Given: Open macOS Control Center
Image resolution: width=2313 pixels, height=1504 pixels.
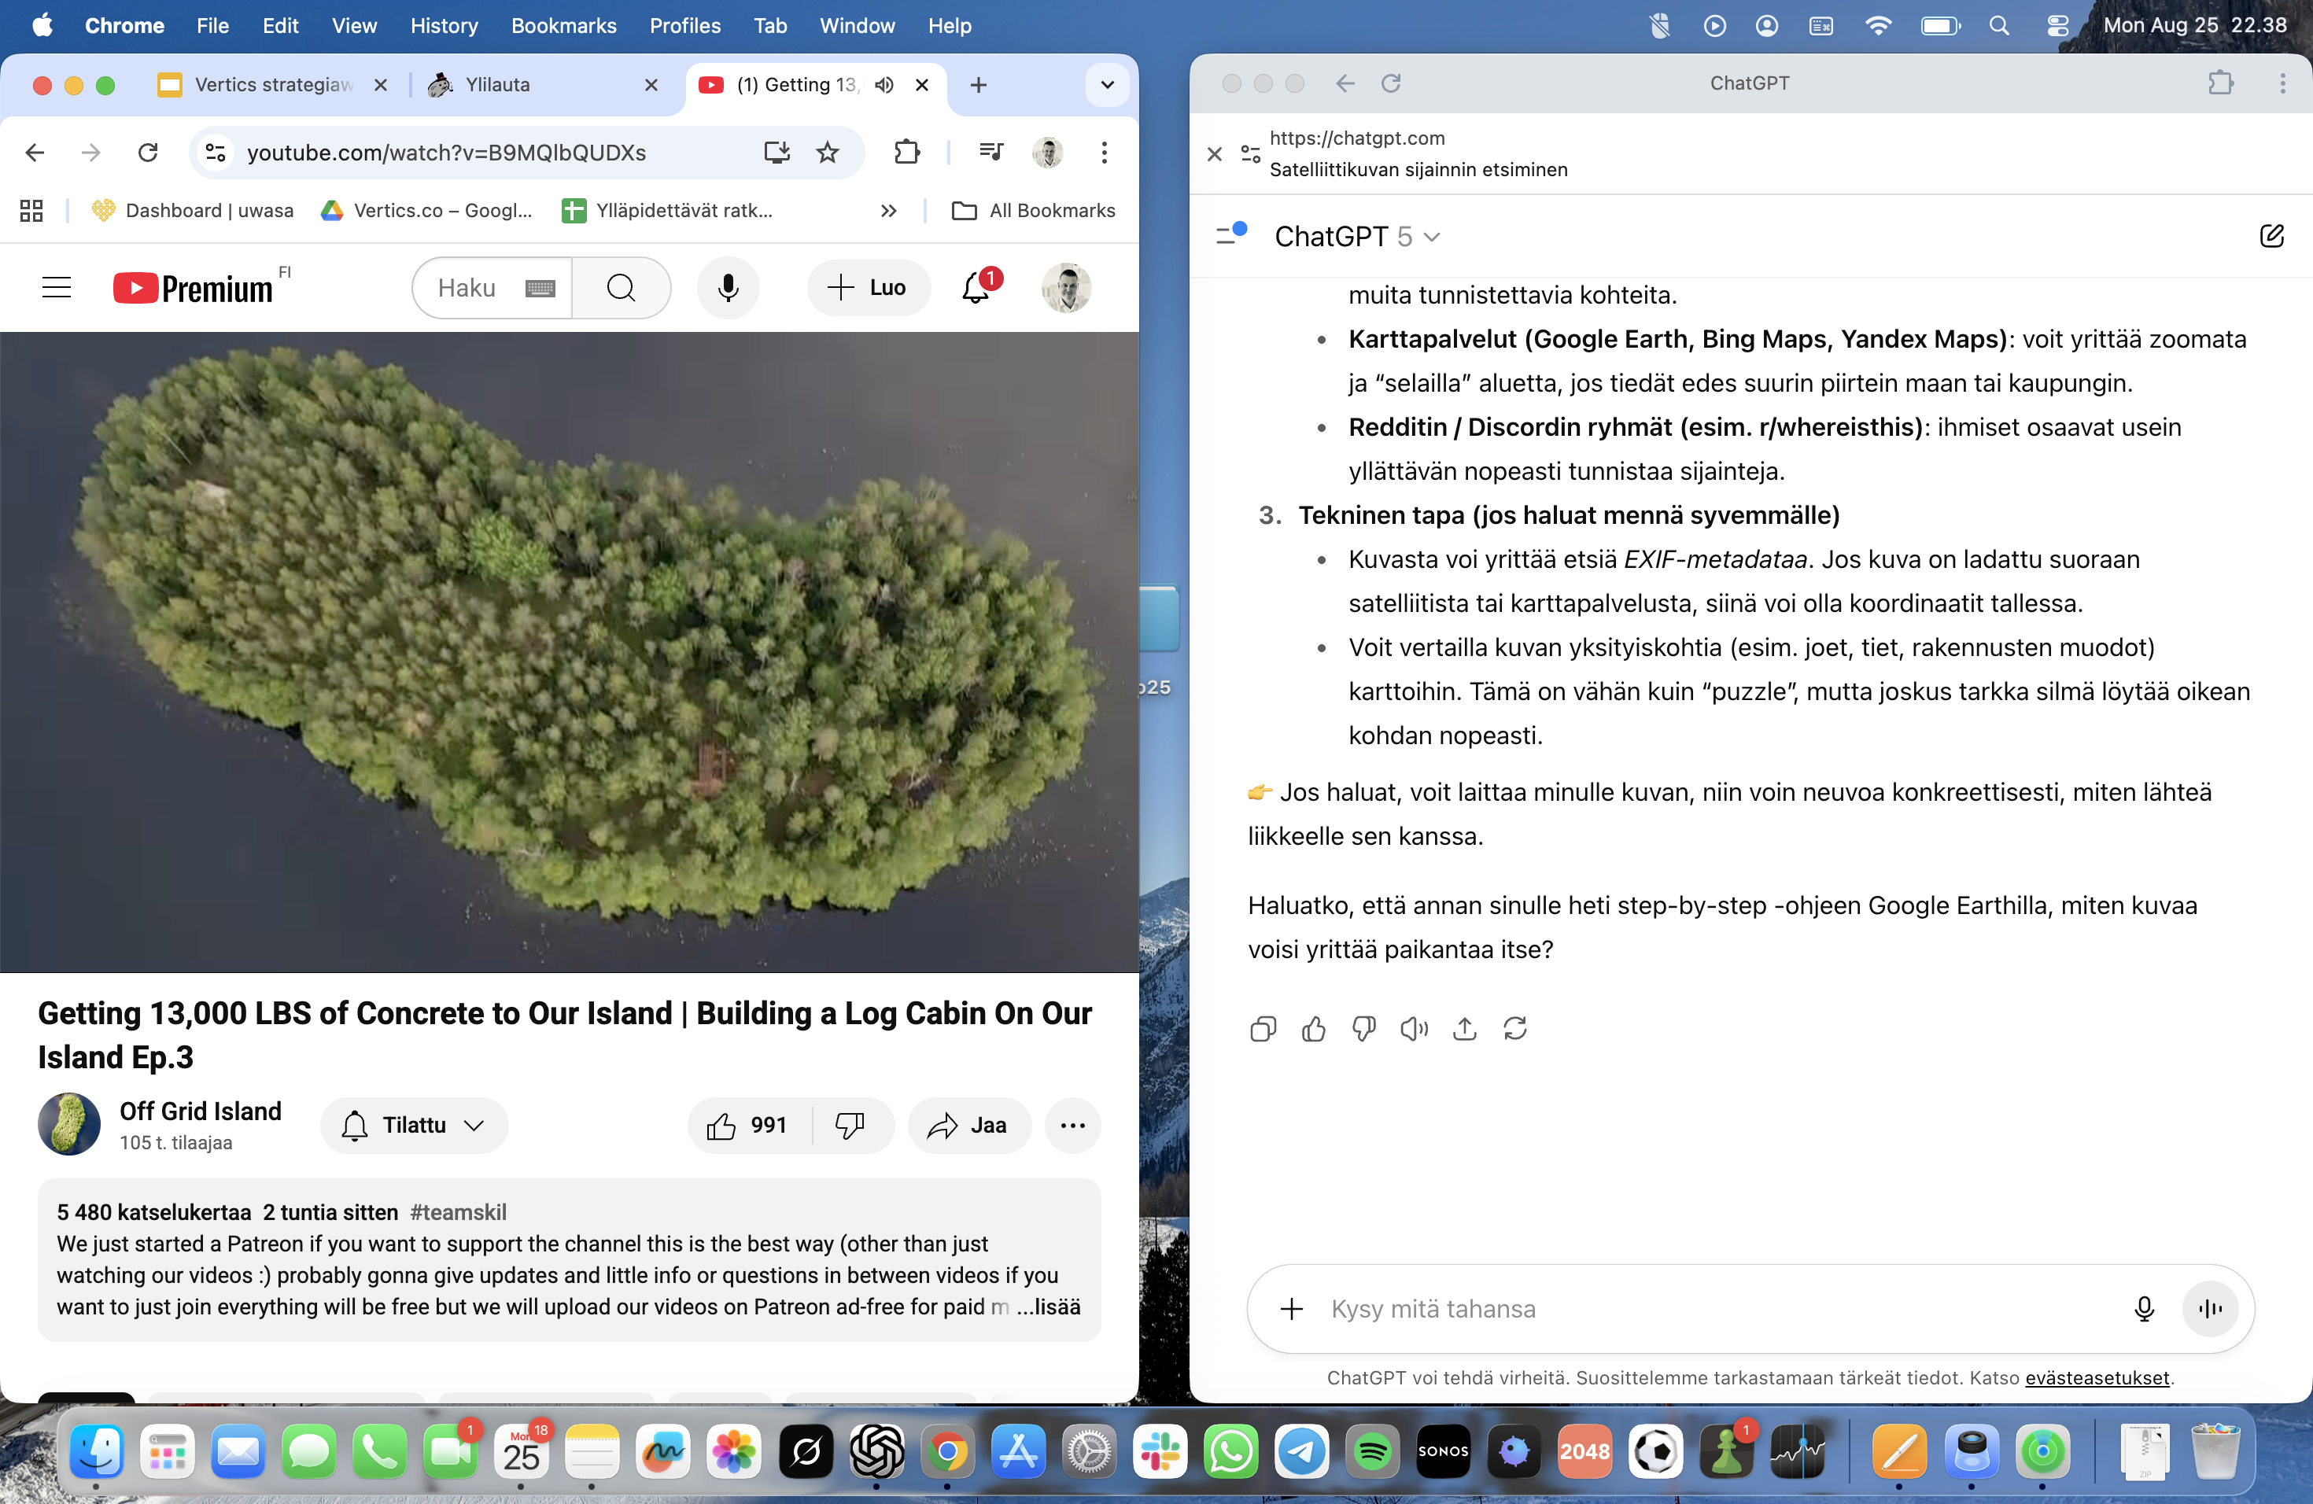Looking at the screenshot, I should tap(2057, 25).
